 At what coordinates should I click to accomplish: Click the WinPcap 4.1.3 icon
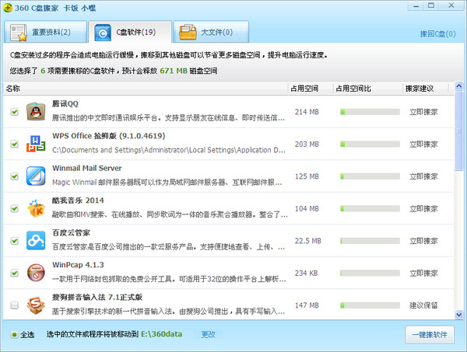tap(35, 273)
